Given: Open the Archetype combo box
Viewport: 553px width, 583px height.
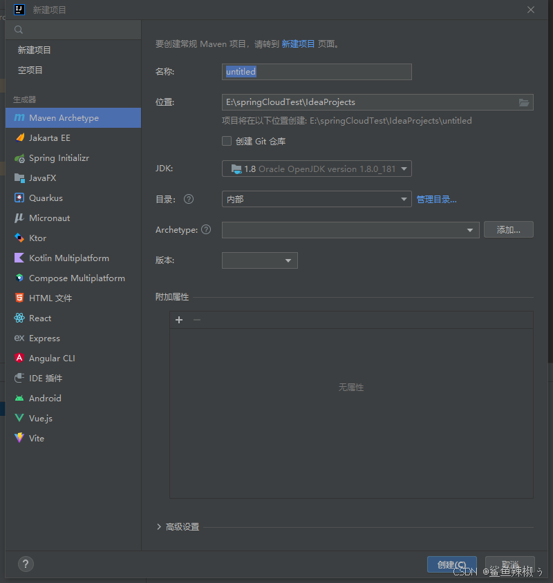Looking at the screenshot, I should click(350, 230).
